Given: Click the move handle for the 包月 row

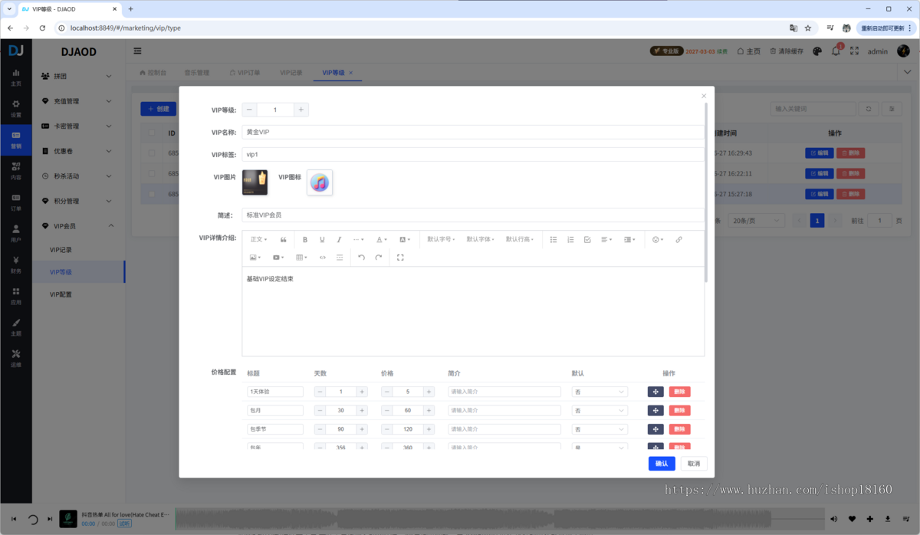Looking at the screenshot, I should point(655,411).
